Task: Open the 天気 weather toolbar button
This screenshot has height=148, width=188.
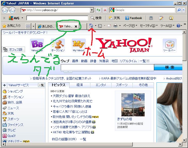Action: click(114, 18)
